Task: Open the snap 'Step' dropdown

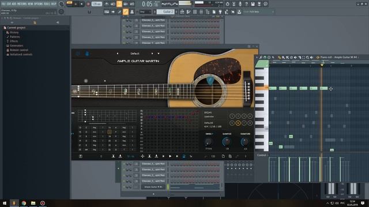Action: point(145,11)
